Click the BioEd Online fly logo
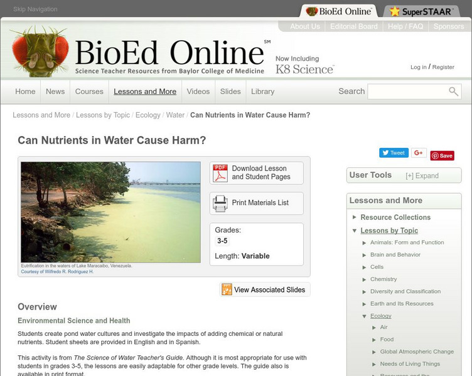The image size is (472, 376). (x=40, y=51)
